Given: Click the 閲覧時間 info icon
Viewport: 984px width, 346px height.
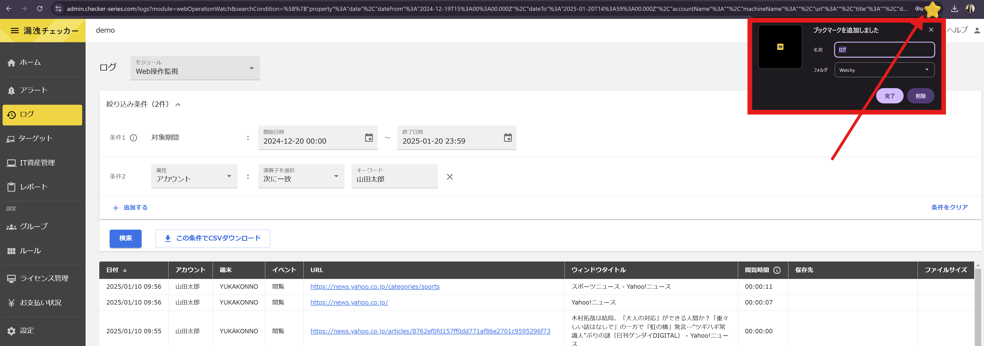Looking at the screenshot, I should pos(777,270).
